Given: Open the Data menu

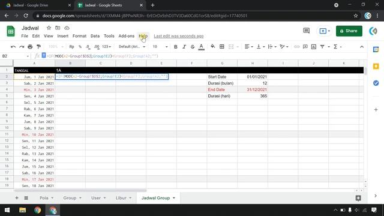Looking at the screenshot, I should [95, 36].
